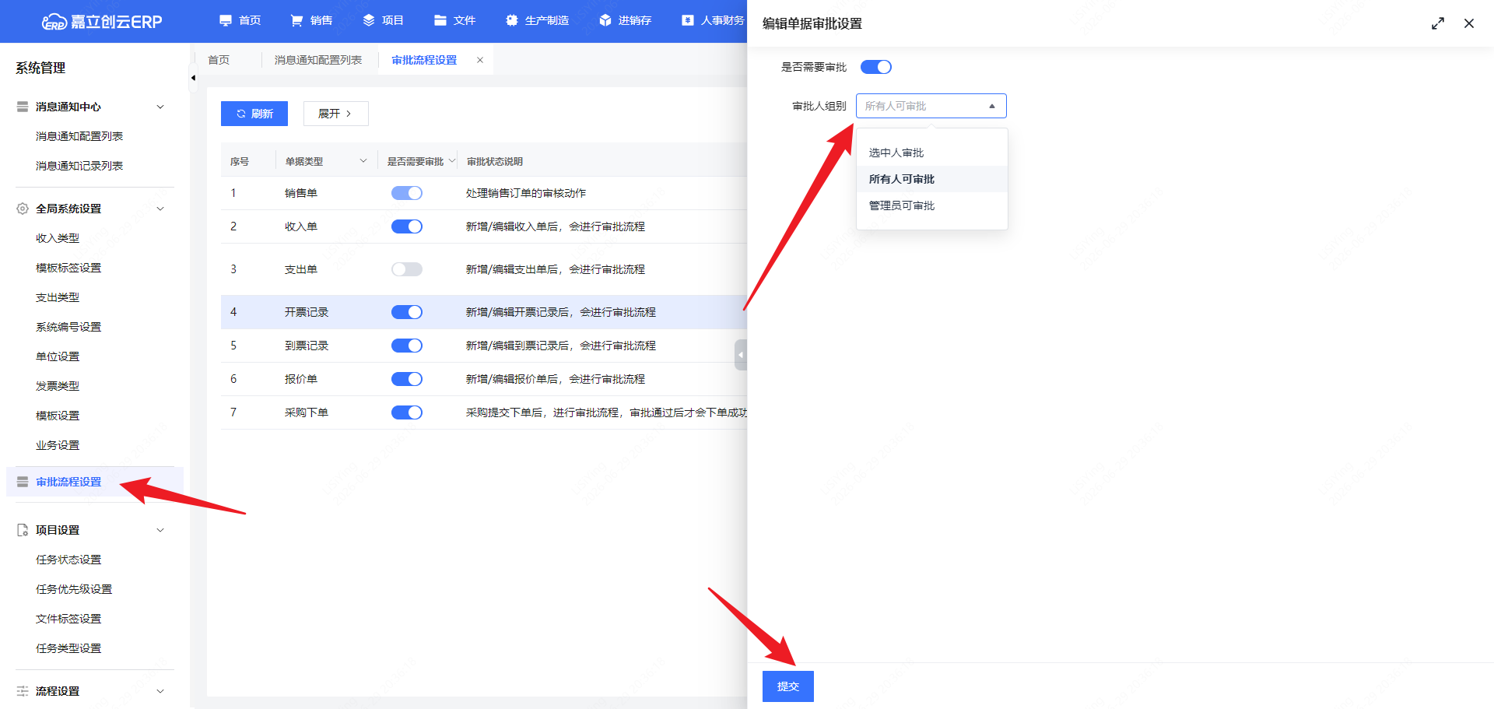Open the 审批人组别 dropdown
This screenshot has width=1494, height=709.
pyautogui.click(x=931, y=106)
